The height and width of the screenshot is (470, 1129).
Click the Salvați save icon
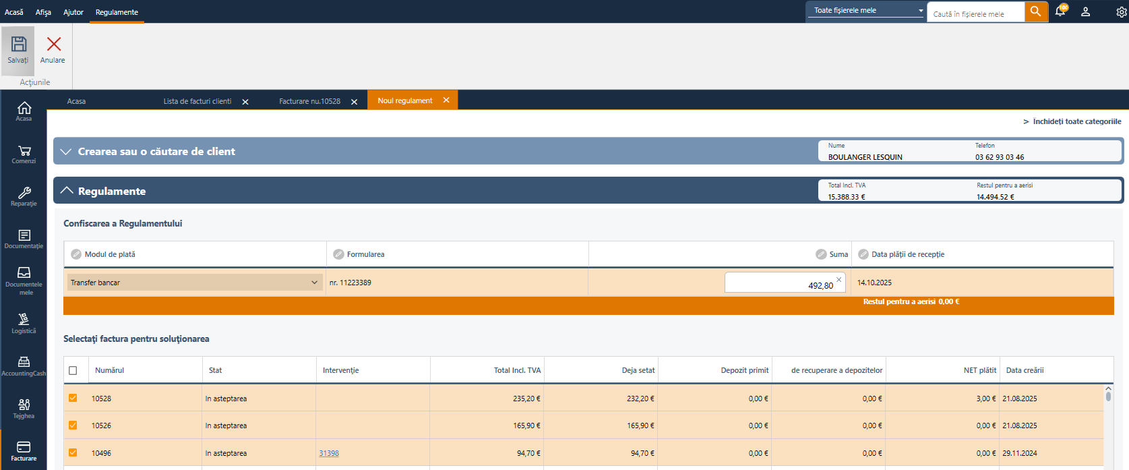[18, 45]
